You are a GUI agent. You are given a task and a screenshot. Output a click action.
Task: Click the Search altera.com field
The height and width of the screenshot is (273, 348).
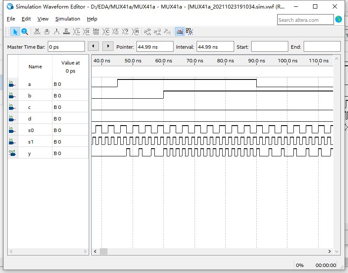(x=305, y=20)
